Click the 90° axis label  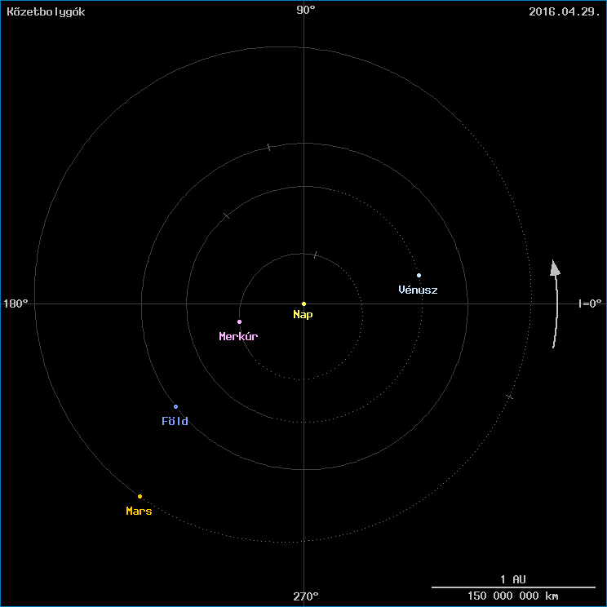306,10
